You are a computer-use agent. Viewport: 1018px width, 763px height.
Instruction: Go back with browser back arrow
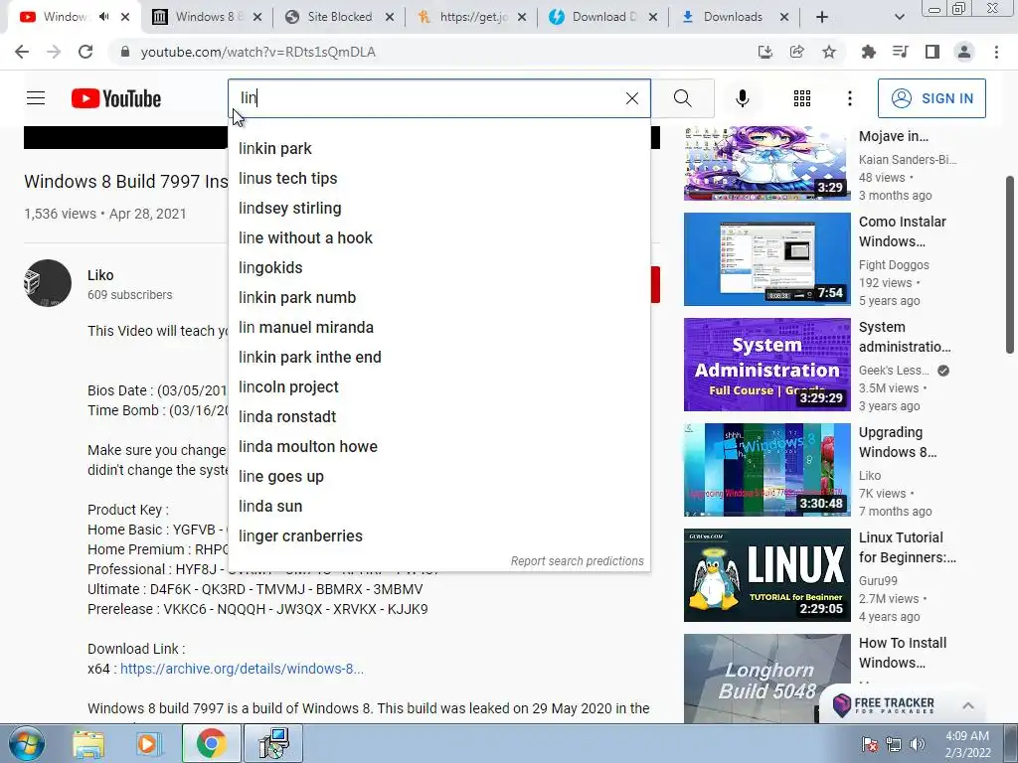click(x=22, y=52)
